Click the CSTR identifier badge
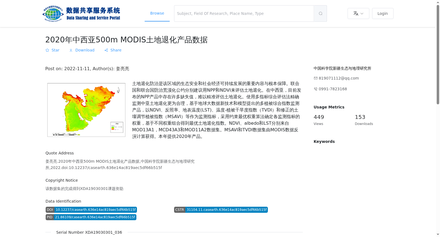440x237 pixels. click(x=221, y=210)
